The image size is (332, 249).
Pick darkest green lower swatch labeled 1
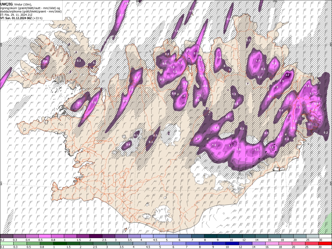click(x=60, y=243)
